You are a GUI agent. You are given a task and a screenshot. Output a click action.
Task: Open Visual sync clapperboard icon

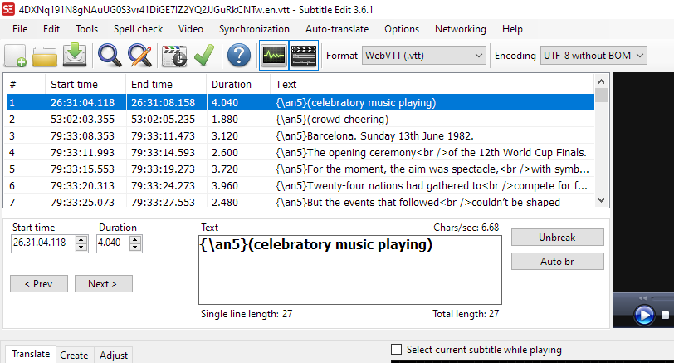pyautogui.click(x=174, y=56)
